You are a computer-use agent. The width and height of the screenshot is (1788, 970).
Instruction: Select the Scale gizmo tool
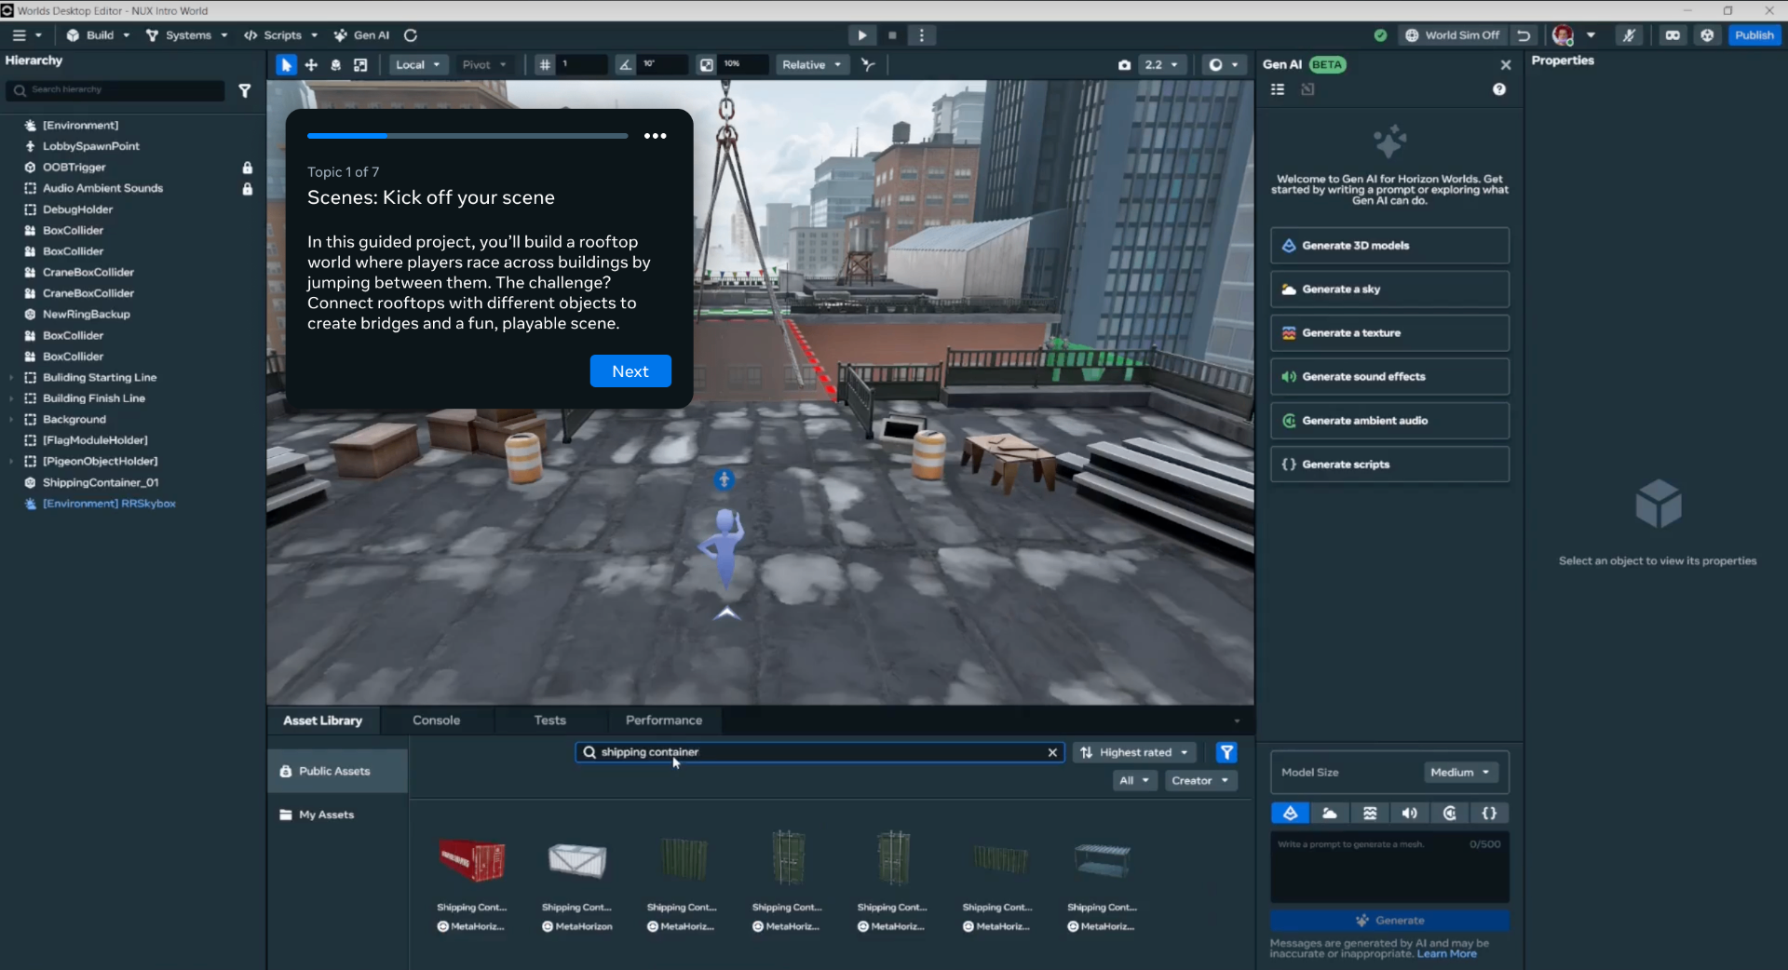360,65
